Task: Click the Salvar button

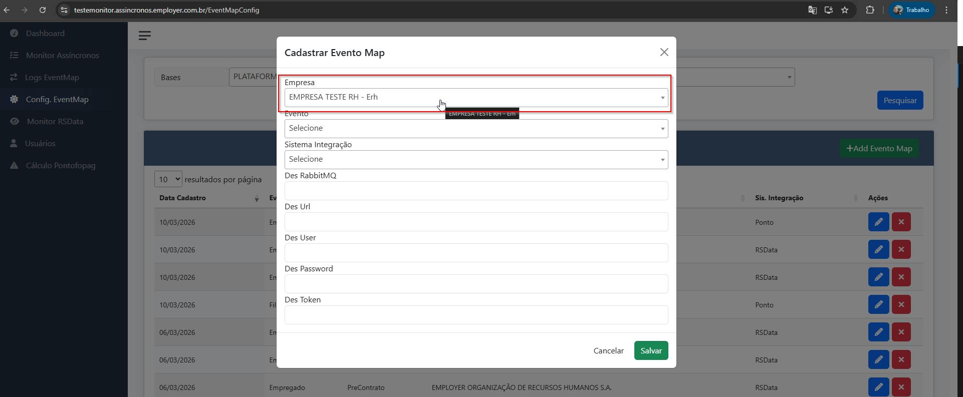Action: pyautogui.click(x=651, y=350)
